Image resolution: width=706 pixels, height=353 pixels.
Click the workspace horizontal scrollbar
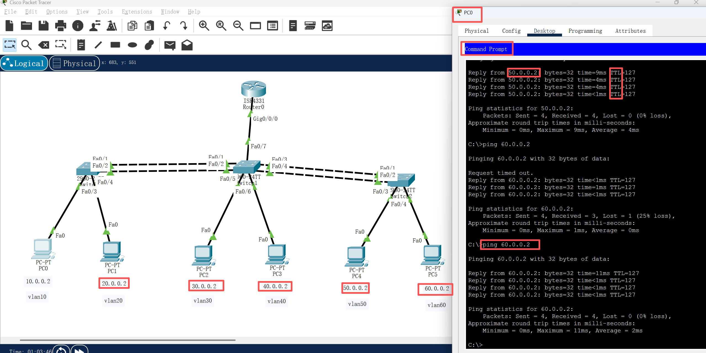tap(127, 340)
